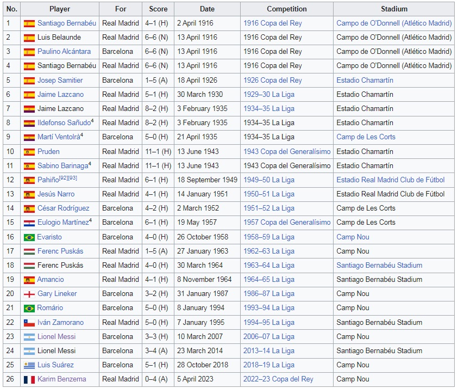Click the France flag next to Karim Benzema

pyautogui.click(x=29, y=379)
